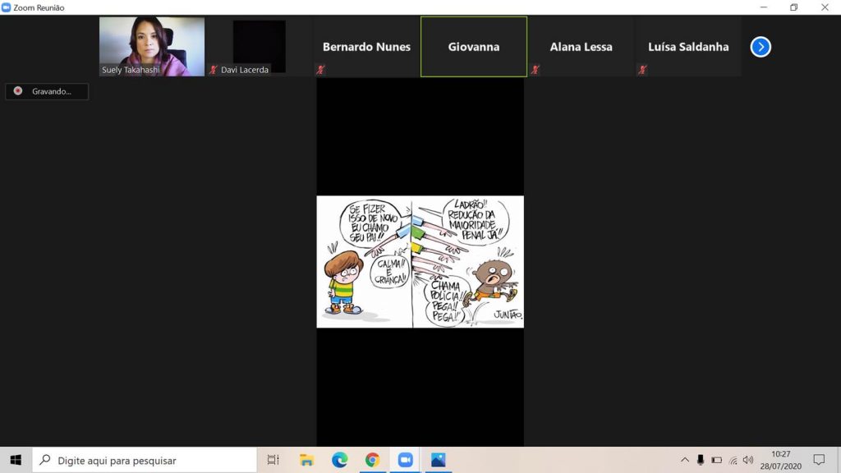Open Photos app from taskbar
This screenshot has width=841, height=473.
coord(439,460)
